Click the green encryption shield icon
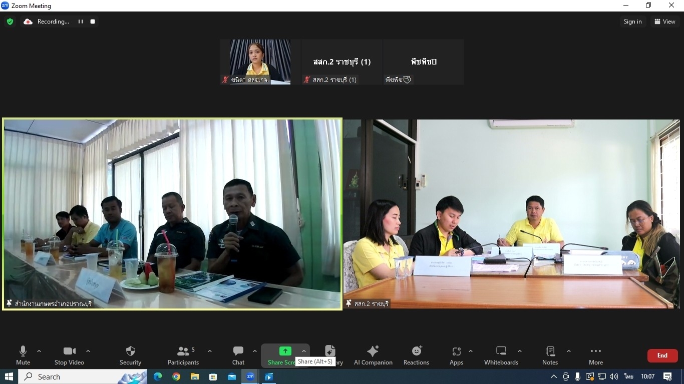The height and width of the screenshot is (384, 684). (10, 21)
